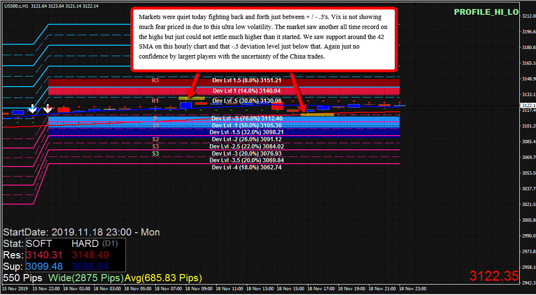This screenshot has width=536, height=295.
Task: Click the S2 support level label
Action: tap(155, 139)
